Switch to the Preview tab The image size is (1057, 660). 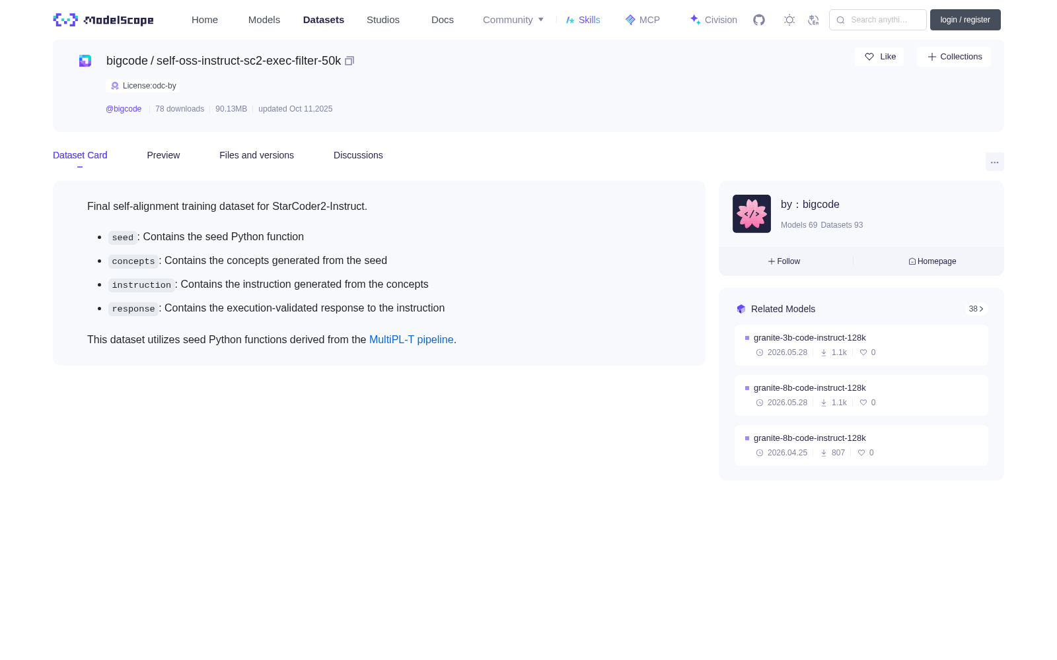tap(163, 155)
